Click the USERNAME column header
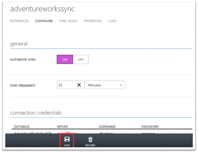 tap(107, 126)
